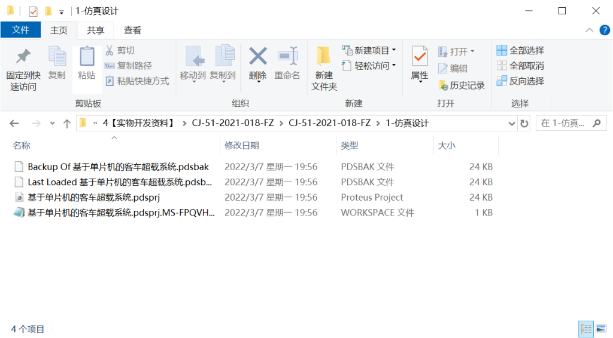Screen dimensions: 613x338
Task: Click breadcrumb 4【实物开发资料】
Action: (x=139, y=123)
